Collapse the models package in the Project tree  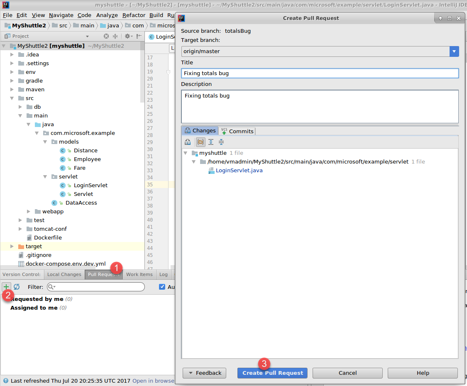tap(45, 142)
